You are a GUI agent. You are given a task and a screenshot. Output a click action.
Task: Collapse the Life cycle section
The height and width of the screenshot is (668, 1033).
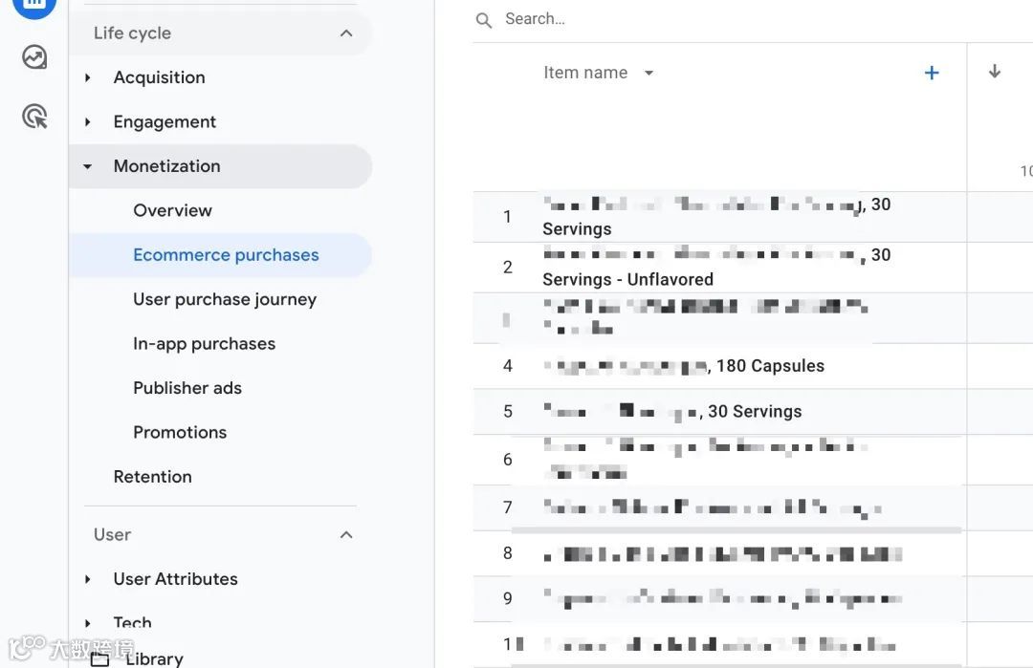tap(346, 33)
